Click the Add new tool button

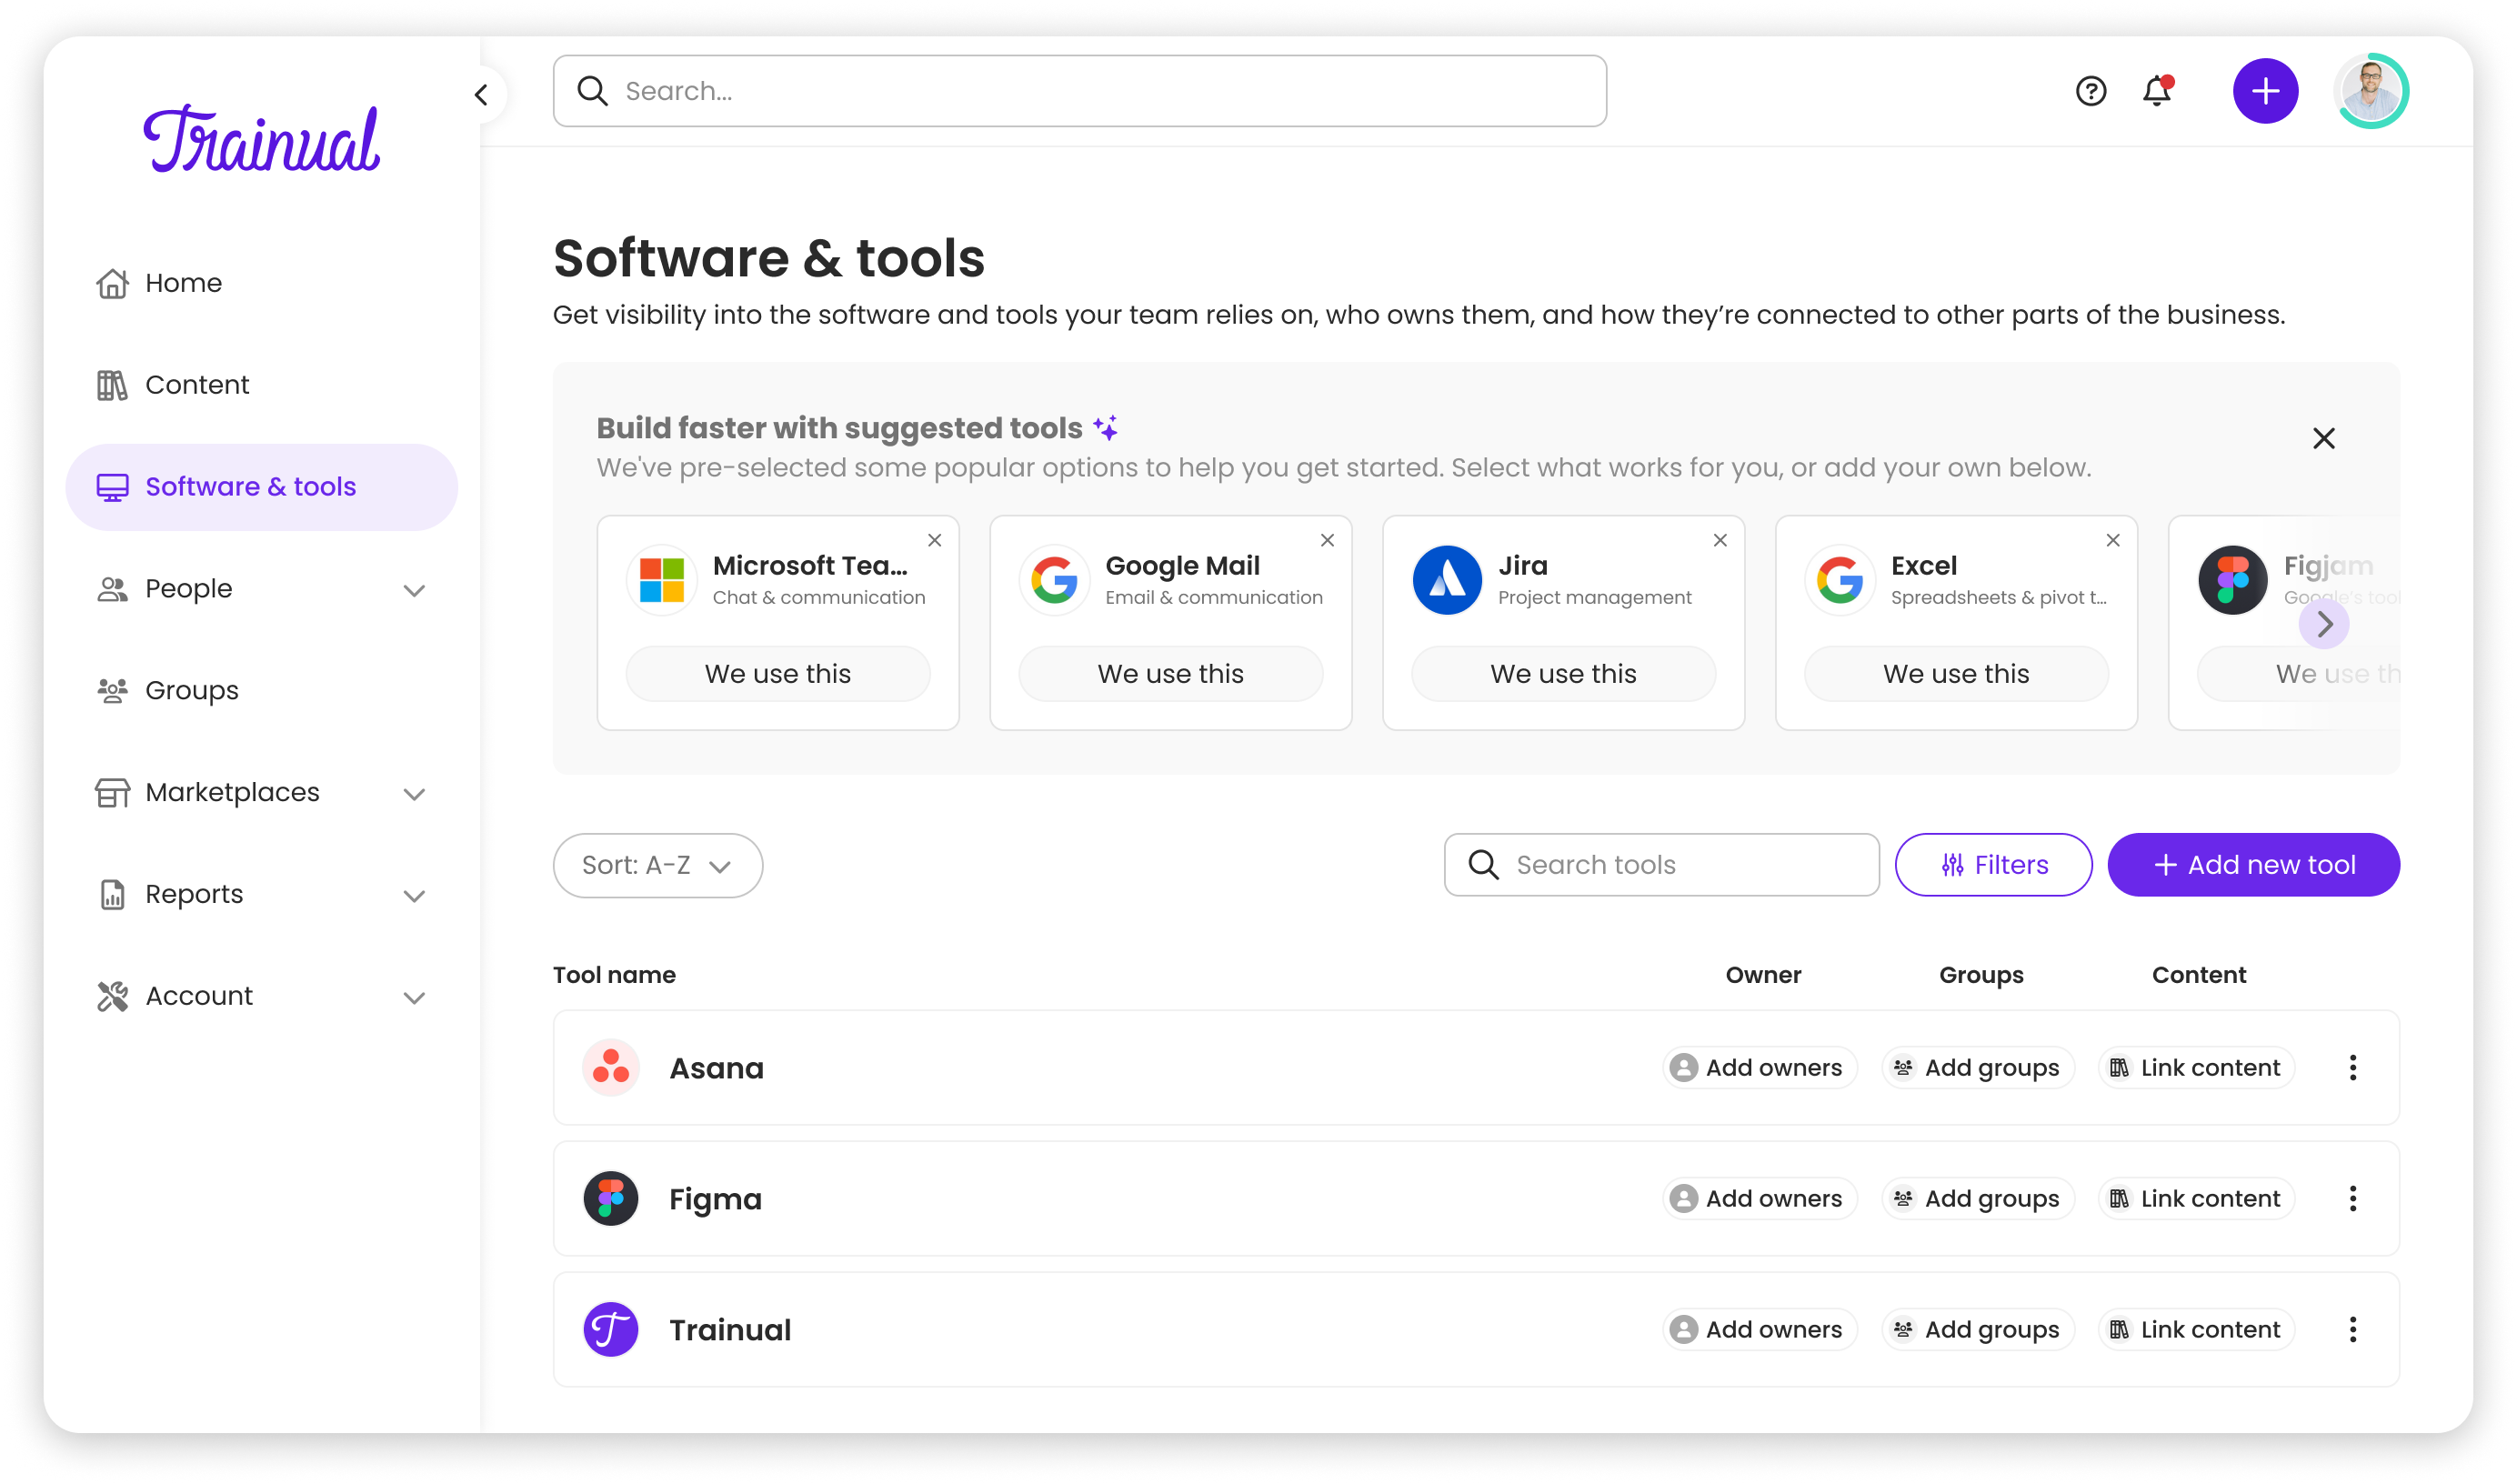(x=2252, y=865)
